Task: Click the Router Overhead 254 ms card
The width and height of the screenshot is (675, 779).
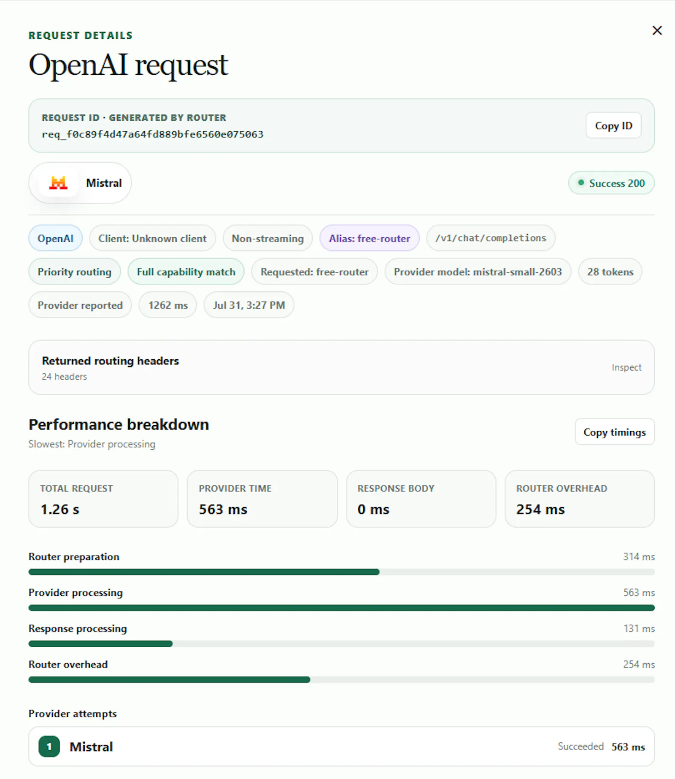Action: pyautogui.click(x=580, y=499)
